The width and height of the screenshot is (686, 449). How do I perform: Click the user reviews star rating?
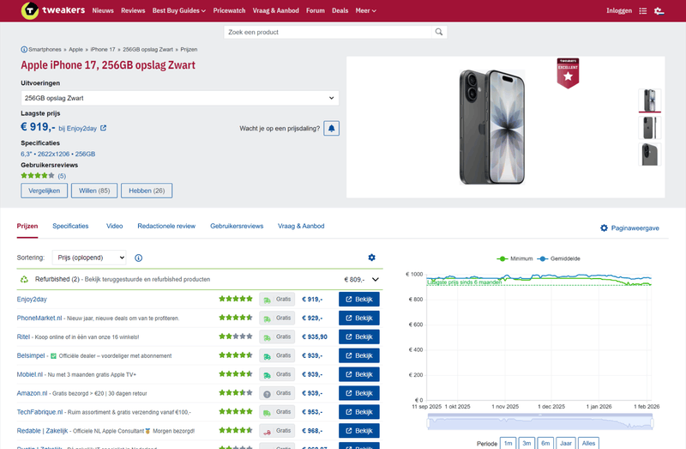pyautogui.click(x=38, y=176)
